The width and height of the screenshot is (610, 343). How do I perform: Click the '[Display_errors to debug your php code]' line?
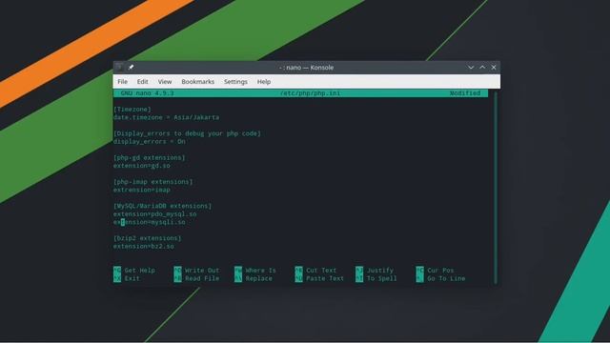(x=187, y=133)
